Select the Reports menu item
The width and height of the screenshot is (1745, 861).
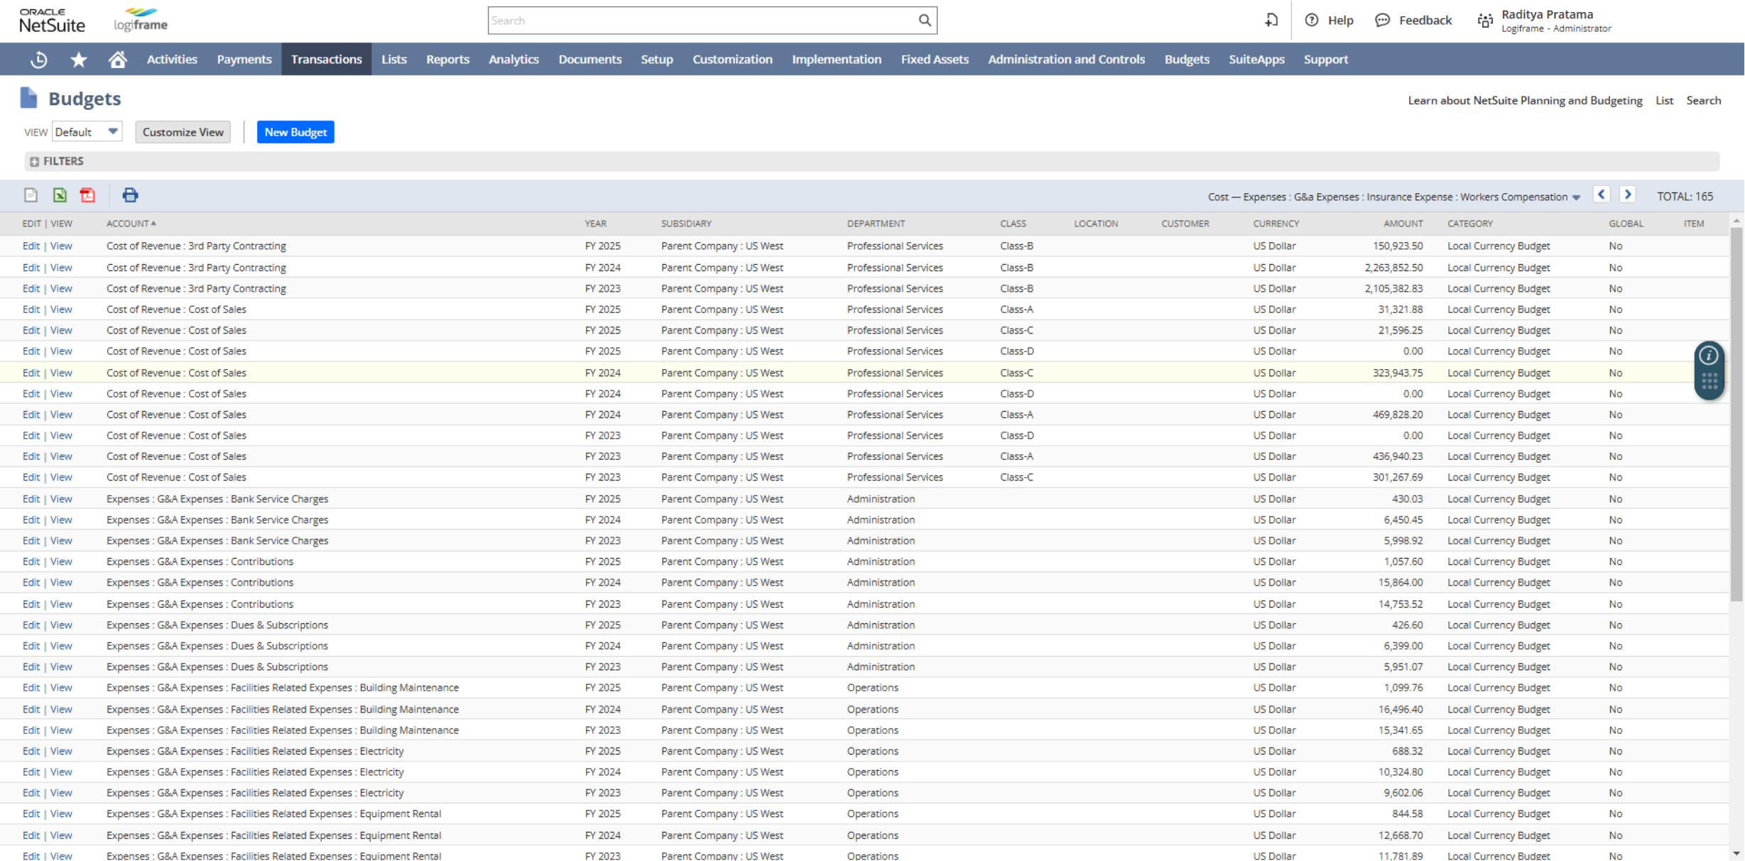tap(445, 59)
